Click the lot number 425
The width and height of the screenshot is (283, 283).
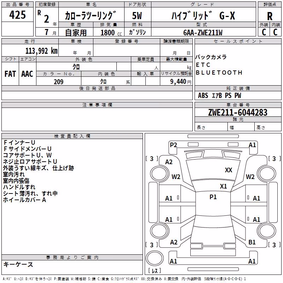tap(17, 15)
